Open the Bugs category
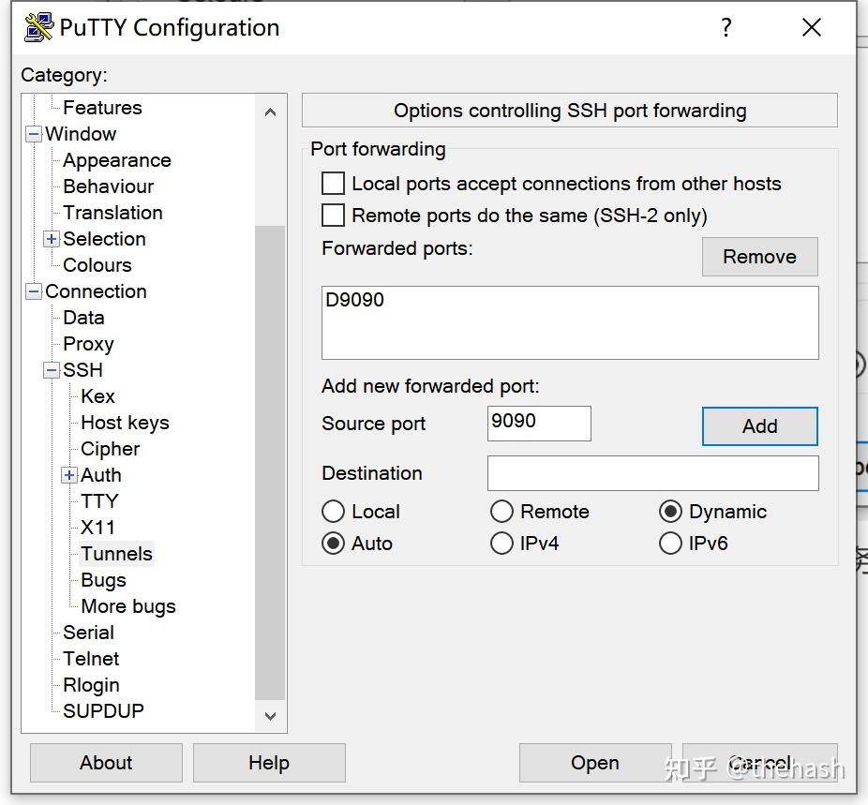Screen dimensions: 868x805 point(103,580)
